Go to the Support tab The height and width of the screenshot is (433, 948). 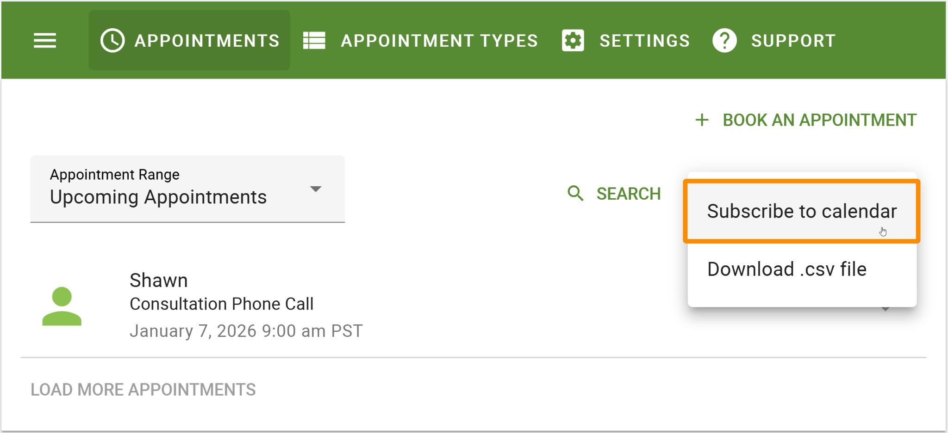coord(792,40)
